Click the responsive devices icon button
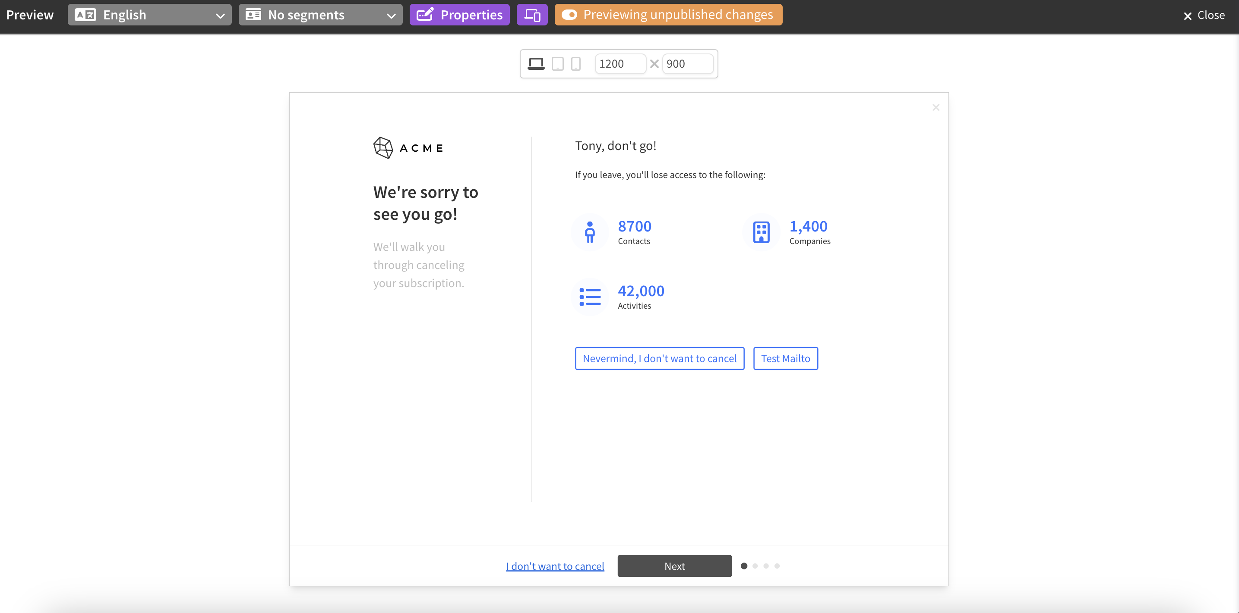Image resolution: width=1239 pixels, height=613 pixels. pos(531,14)
